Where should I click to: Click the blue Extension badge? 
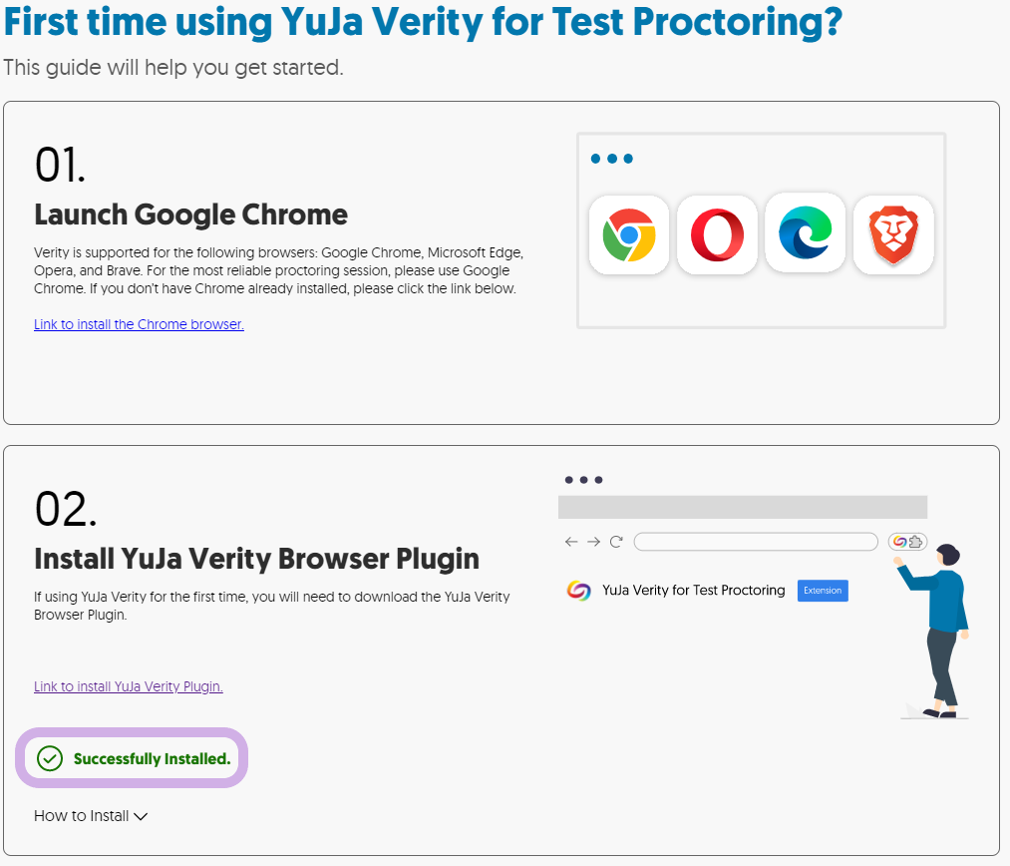[x=822, y=591]
